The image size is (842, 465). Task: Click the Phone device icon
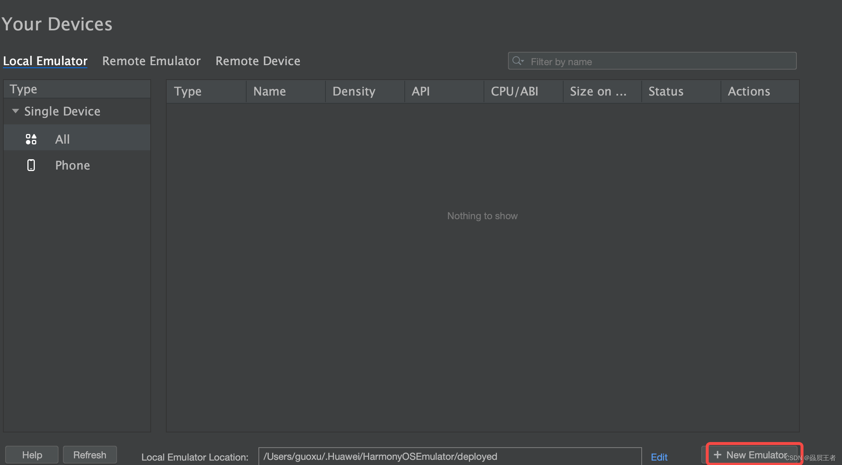point(31,165)
